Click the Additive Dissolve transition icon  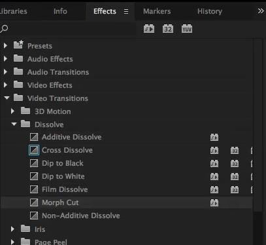pos(34,137)
